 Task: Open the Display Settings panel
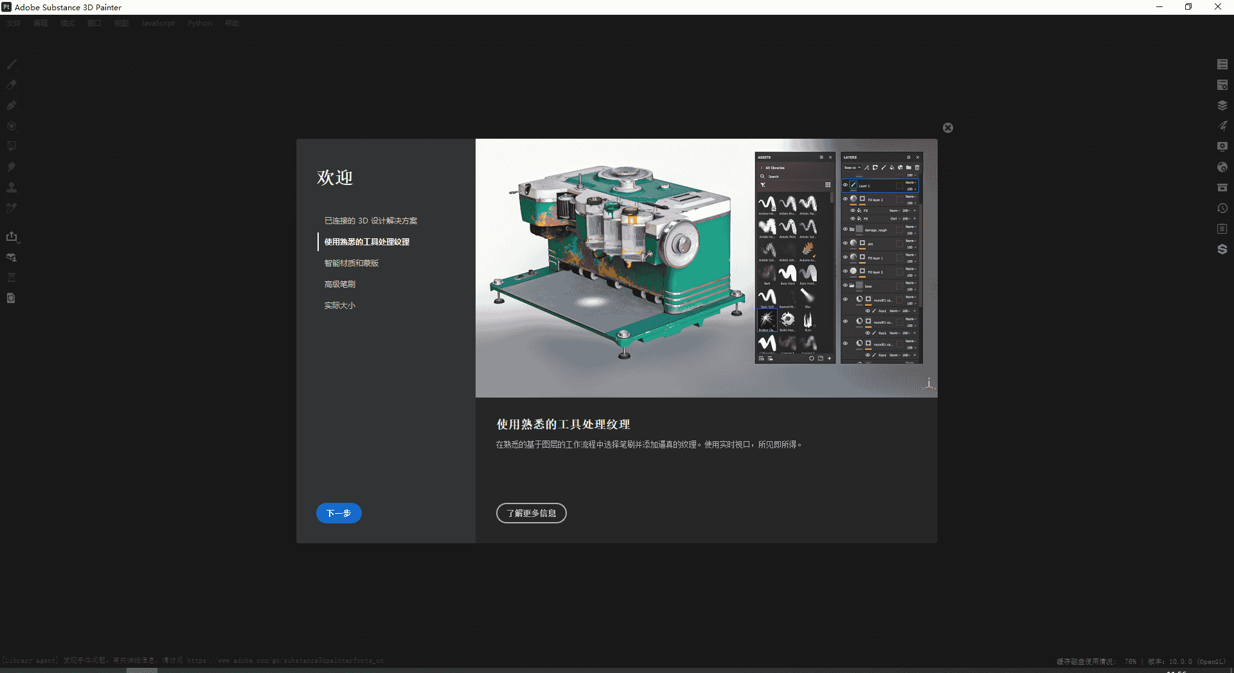tap(1222, 146)
